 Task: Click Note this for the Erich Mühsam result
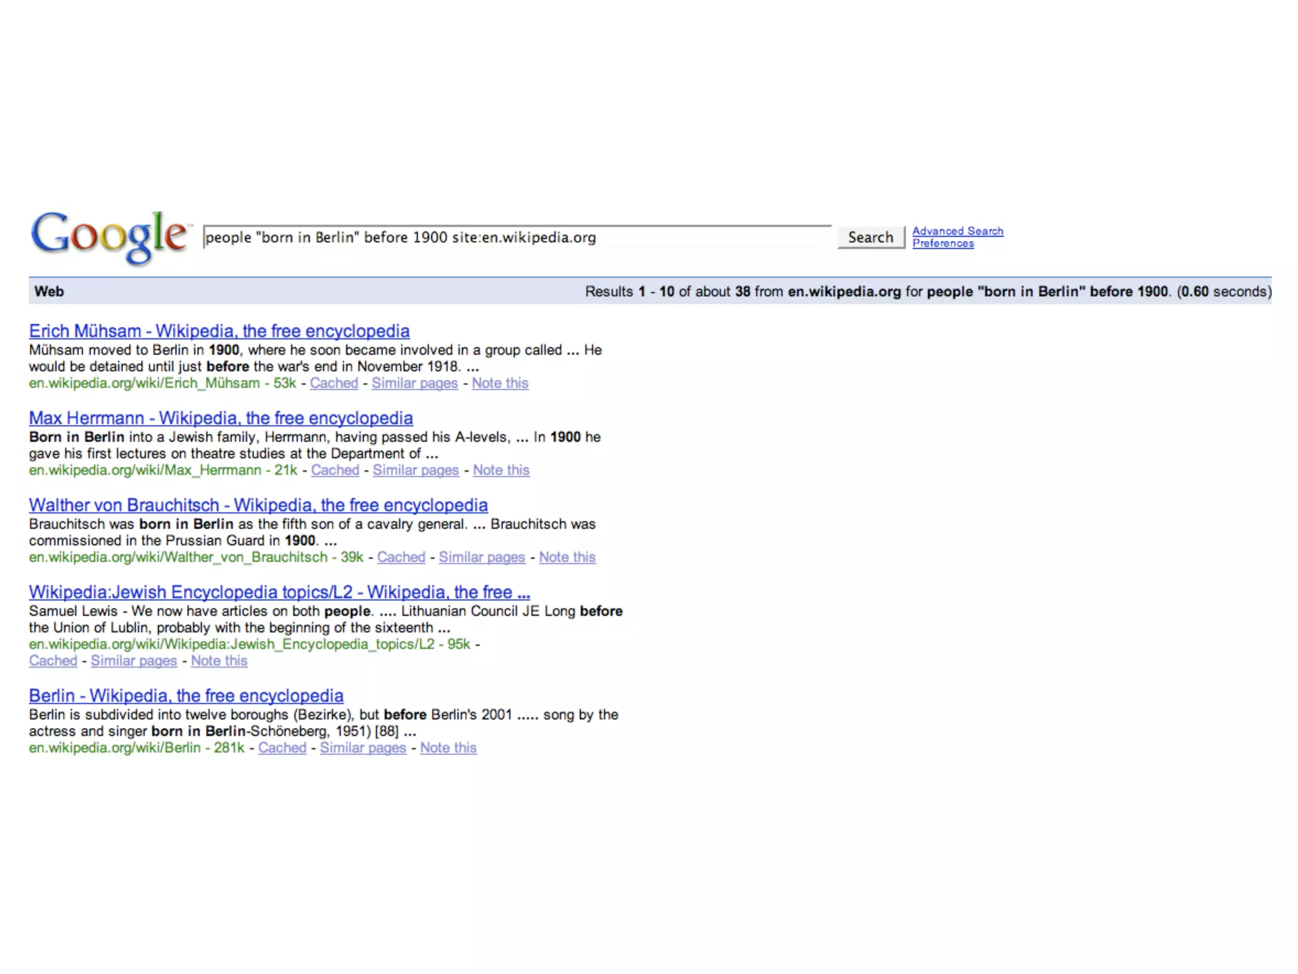pos(500,383)
